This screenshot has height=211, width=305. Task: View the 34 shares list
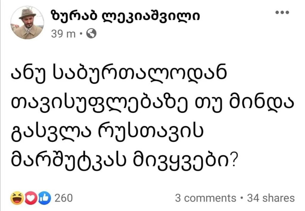[271, 198]
